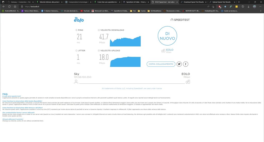
Task: Open the browser Settings and more menu
Action: pyautogui.click(x=260, y=6)
